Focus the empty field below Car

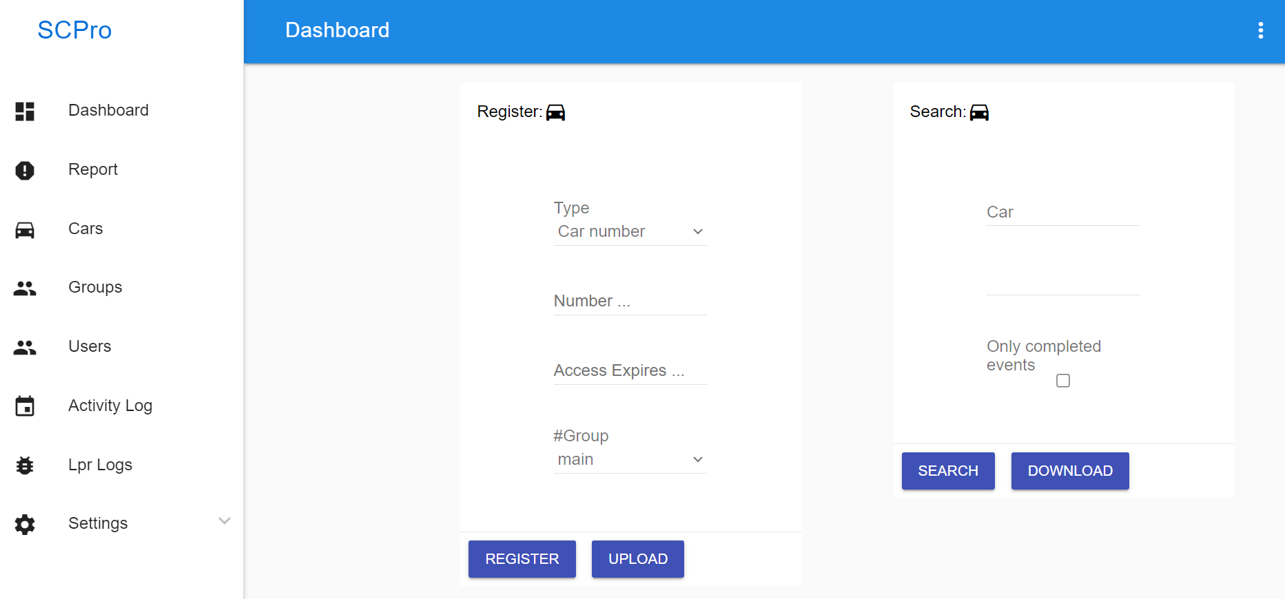(1063, 282)
